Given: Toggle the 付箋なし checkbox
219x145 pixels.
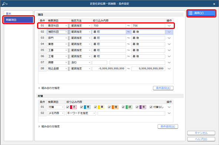Looking at the screenshot, I should (x=151, y=107).
